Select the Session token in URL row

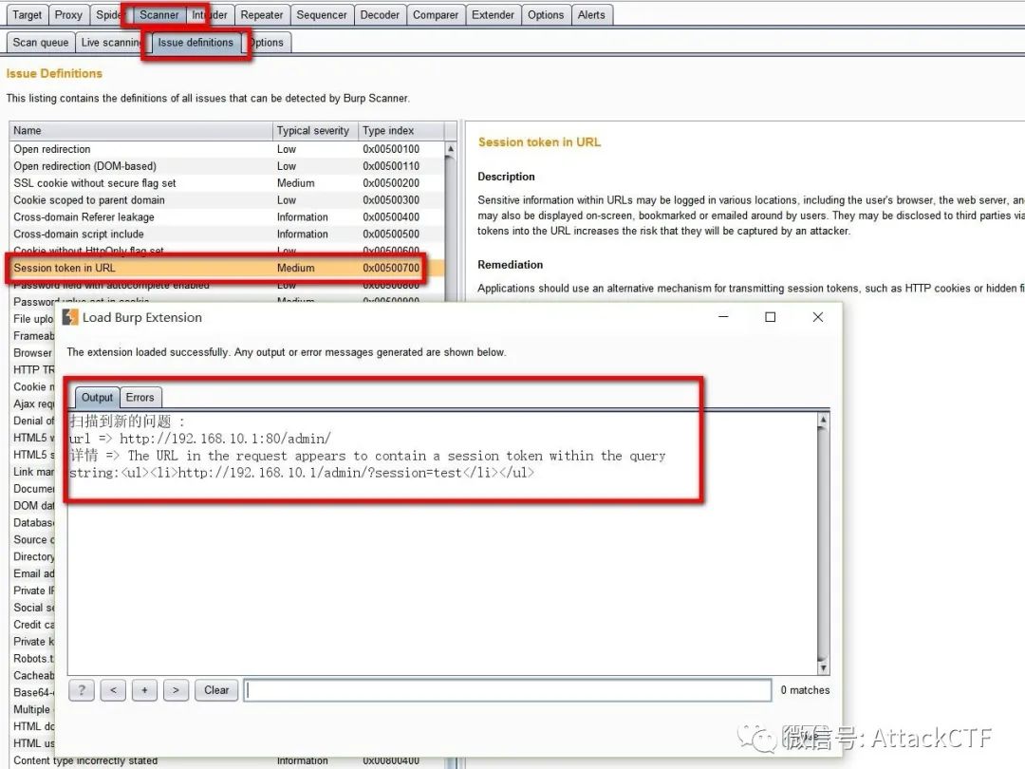(x=226, y=268)
